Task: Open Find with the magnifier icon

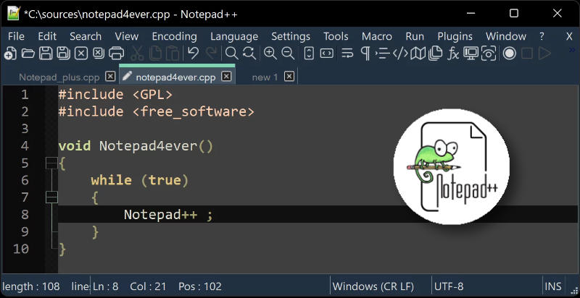Action: [x=232, y=54]
